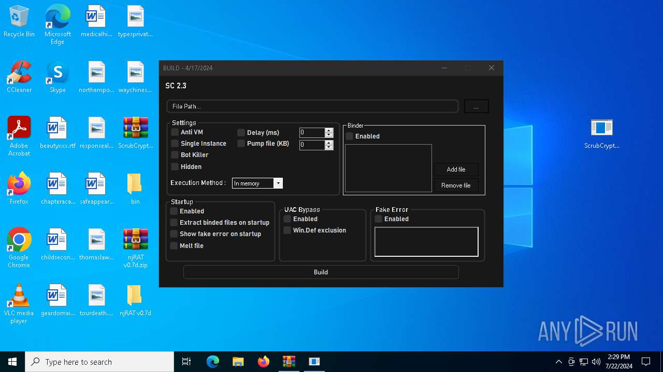Select the geardomai... Word document icon
Viewport: 663px width, 372px height.
click(x=57, y=301)
